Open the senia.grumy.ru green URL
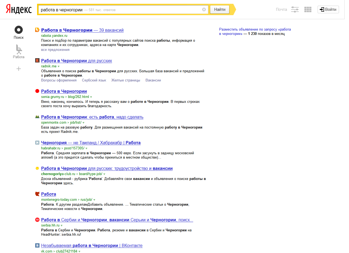Image resolution: width=349 pixels, height=253 pixels. point(52,97)
